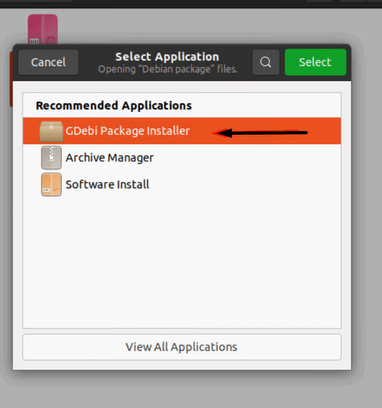The width and height of the screenshot is (382, 408).
Task: Pick Software Install entry
Action: click(182, 184)
